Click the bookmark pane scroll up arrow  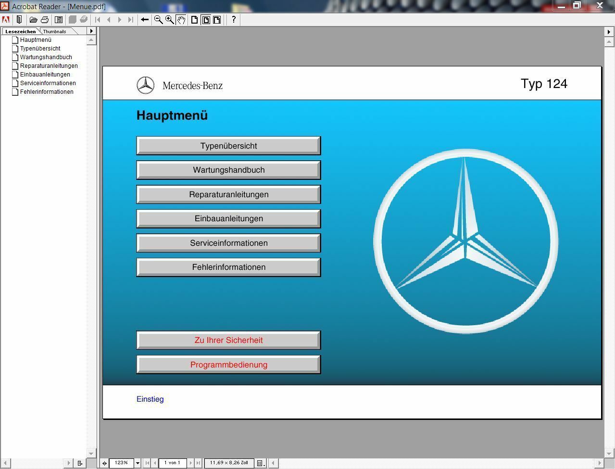click(91, 41)
